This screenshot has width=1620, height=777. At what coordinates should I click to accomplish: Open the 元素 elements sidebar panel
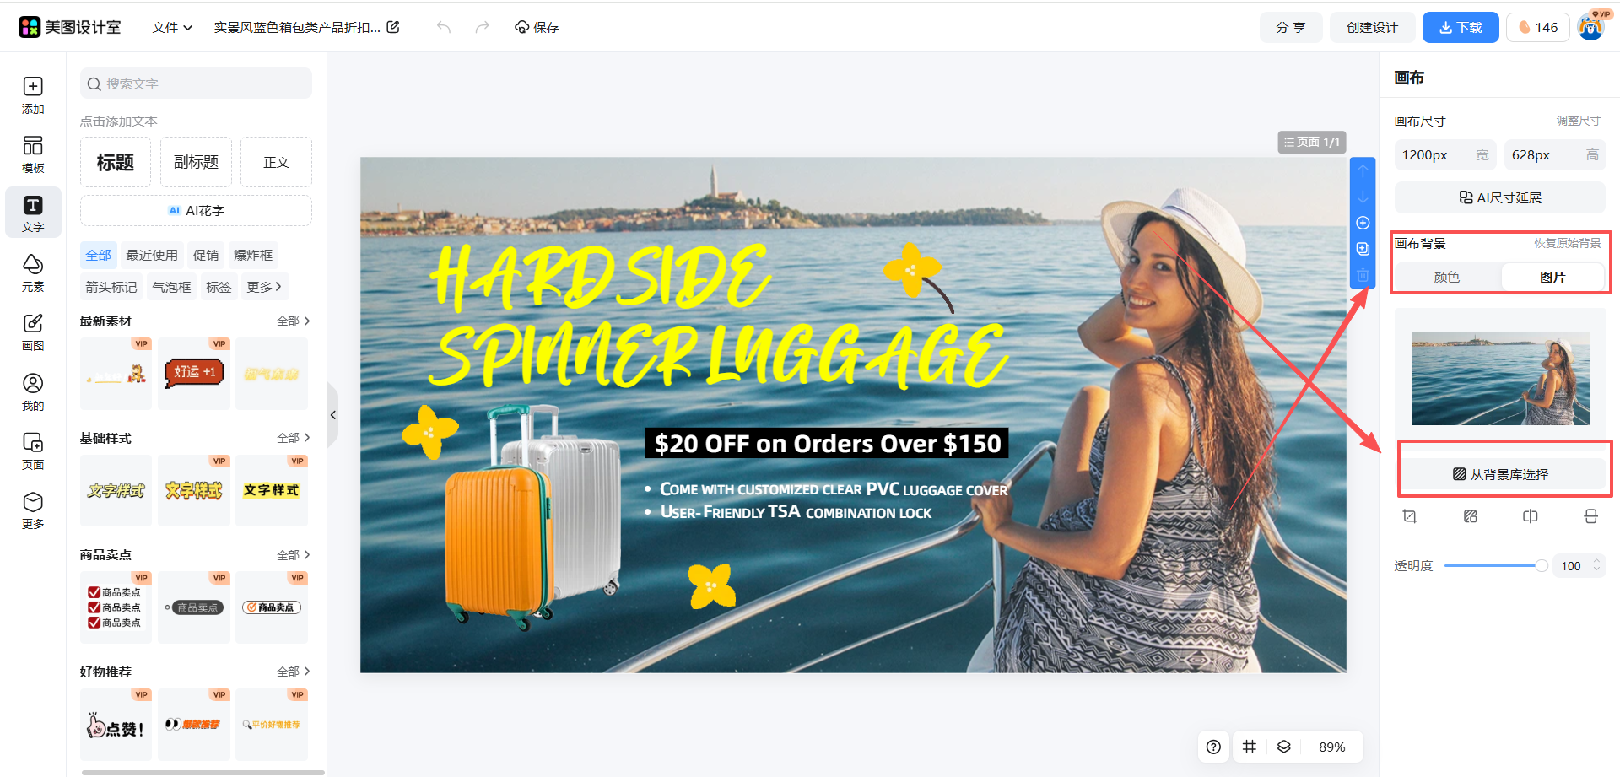[x=33, y=272]
